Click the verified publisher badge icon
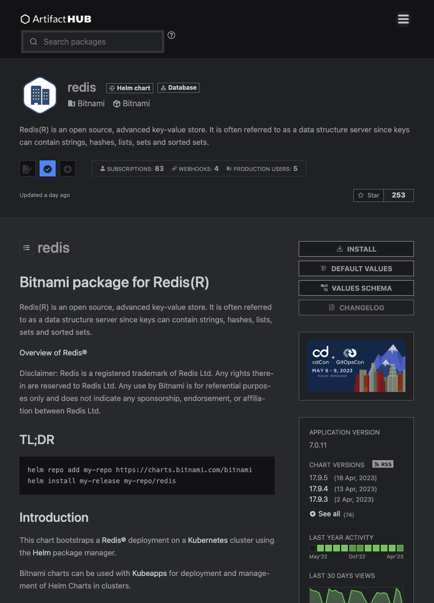434x603 pixels. (48, 169)
